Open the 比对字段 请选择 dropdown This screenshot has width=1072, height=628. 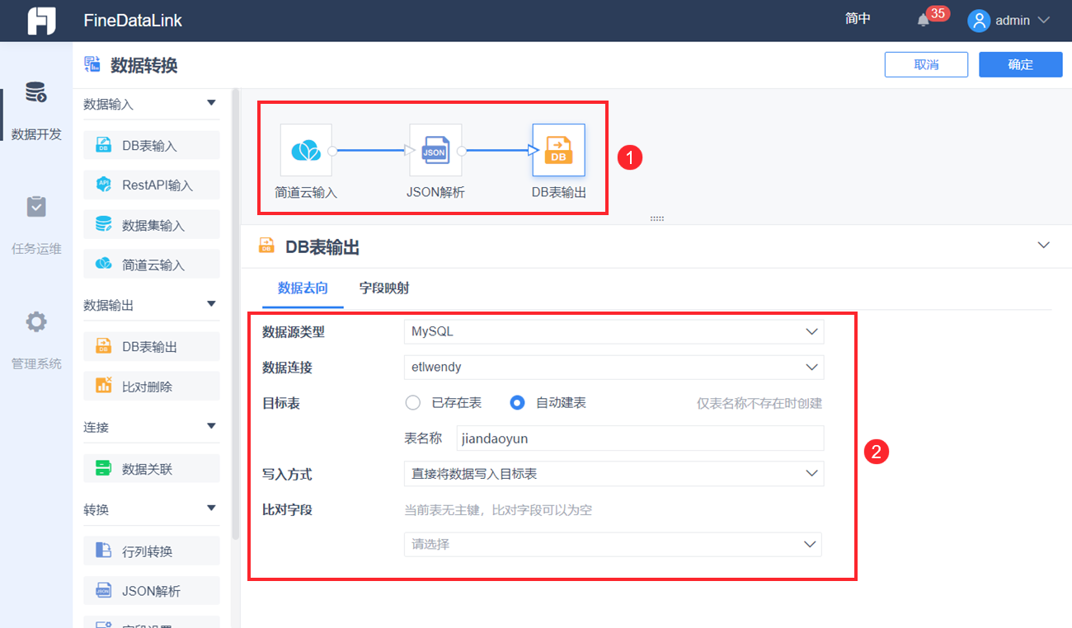tap(613, 544)
